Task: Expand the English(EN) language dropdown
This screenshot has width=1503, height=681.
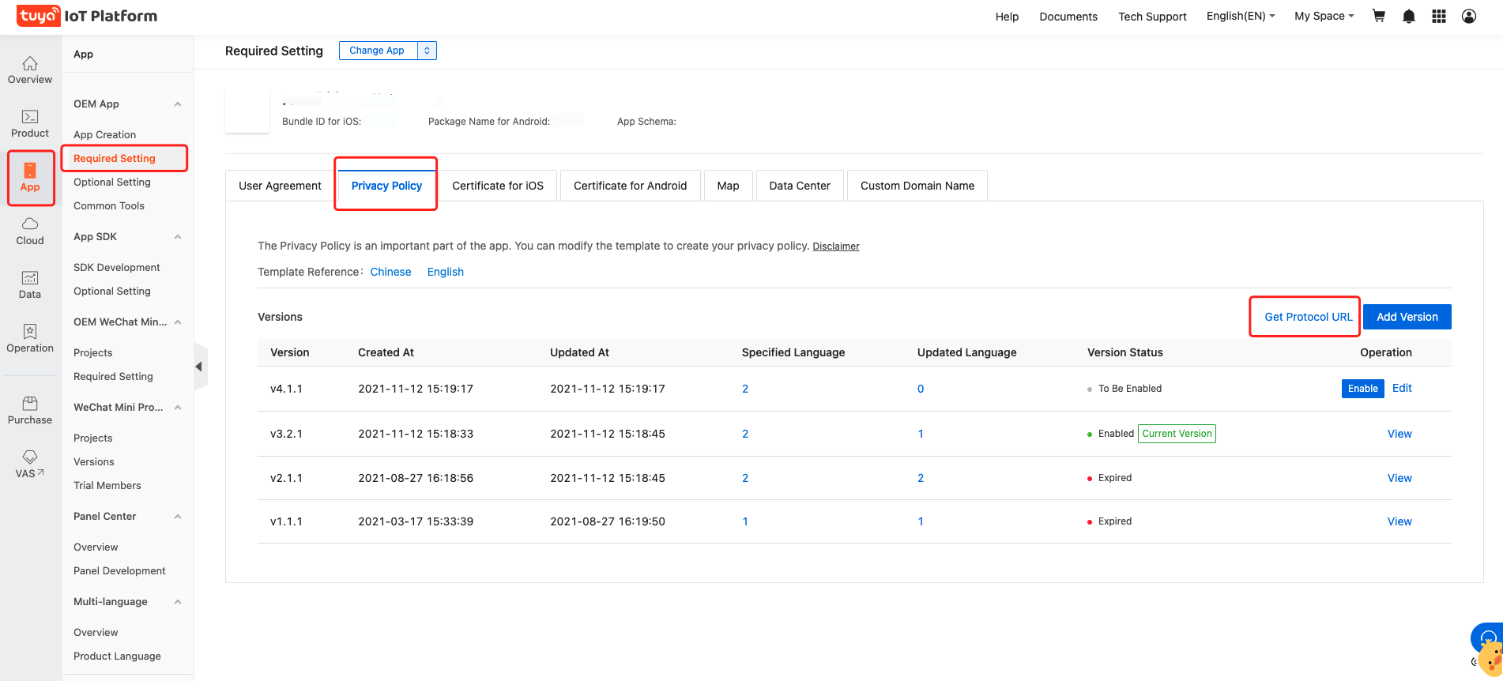Action: tap(1240, 16)
